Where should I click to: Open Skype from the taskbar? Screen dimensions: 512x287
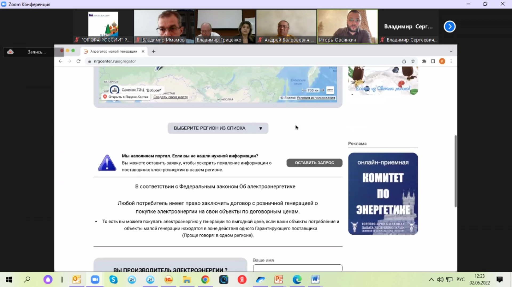click(113, 280)
